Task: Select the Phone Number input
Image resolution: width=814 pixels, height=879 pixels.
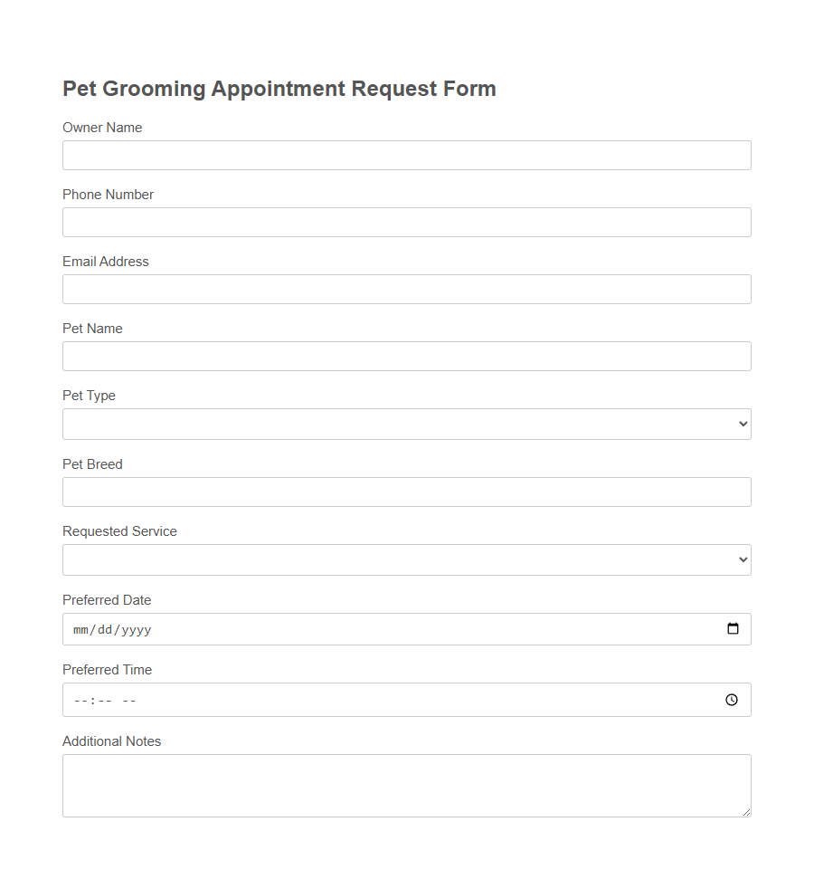Action: tap(407, 222)
